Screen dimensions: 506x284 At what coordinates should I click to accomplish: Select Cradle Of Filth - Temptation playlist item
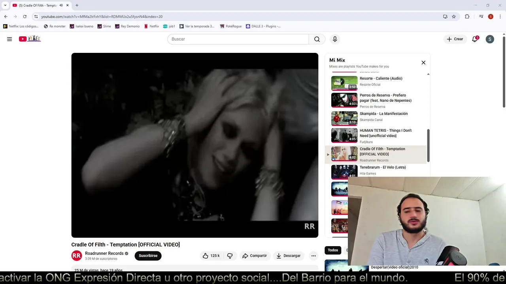376,154
